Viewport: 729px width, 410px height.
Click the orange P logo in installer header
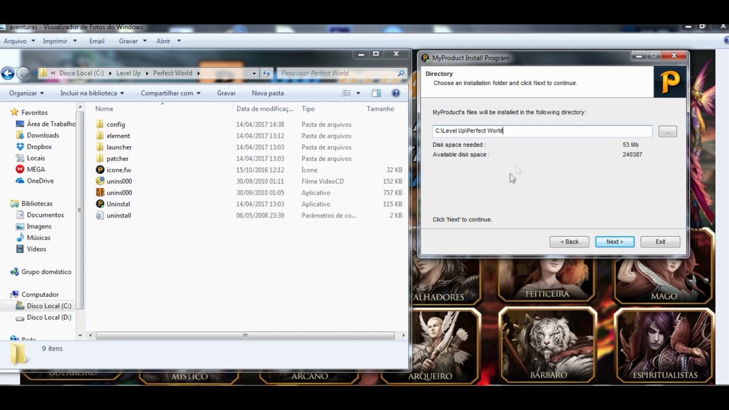(670, 82)
